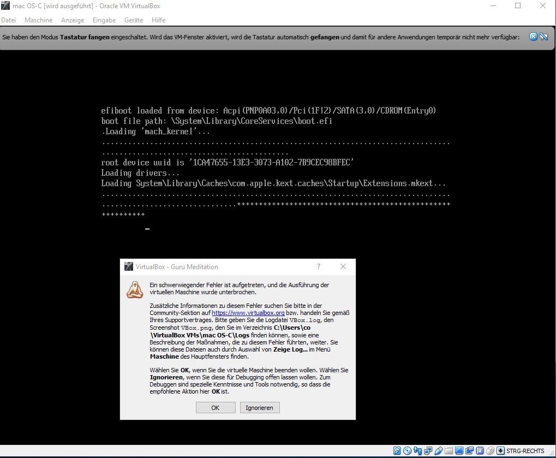Click the window title "mac OS-C [wird ausgeführt]"
This screenshot has height=458, width=556.
pos(53,6)
